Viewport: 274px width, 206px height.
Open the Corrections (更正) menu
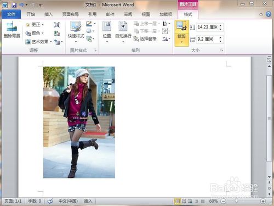(35, 25)
